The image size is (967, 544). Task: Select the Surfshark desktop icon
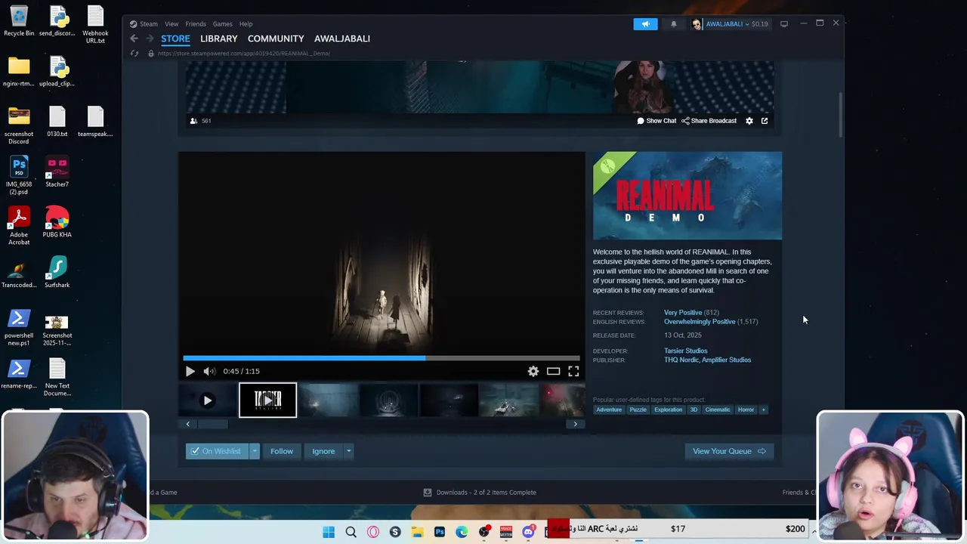(x=57, y=273)
